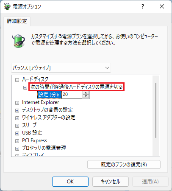Screen dimensions: 172x191
Task: Collapse 次の時間が経過後ハード ディスクの電源を切る node
Action: pos(25,88)
